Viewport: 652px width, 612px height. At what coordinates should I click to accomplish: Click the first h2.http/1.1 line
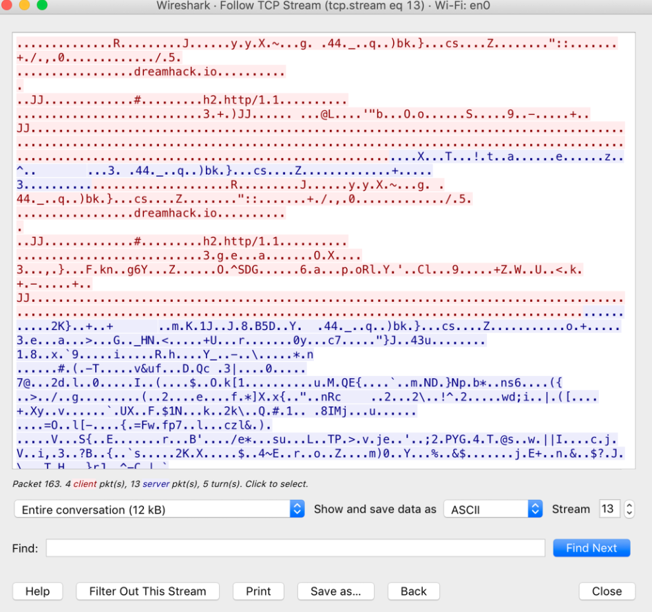[182, 100]
